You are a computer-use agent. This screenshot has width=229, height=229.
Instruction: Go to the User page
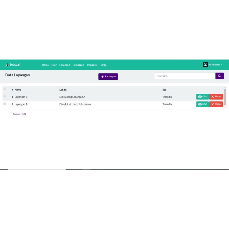[x=54, y=65]
